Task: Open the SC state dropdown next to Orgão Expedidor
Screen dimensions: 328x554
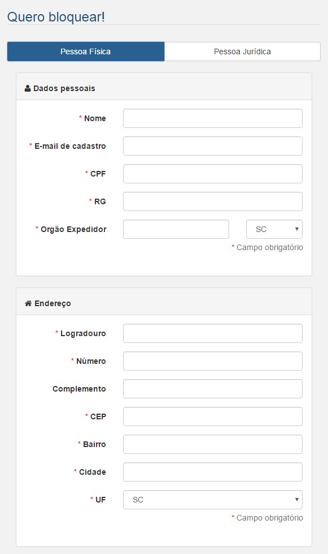Action: [274, 229]
